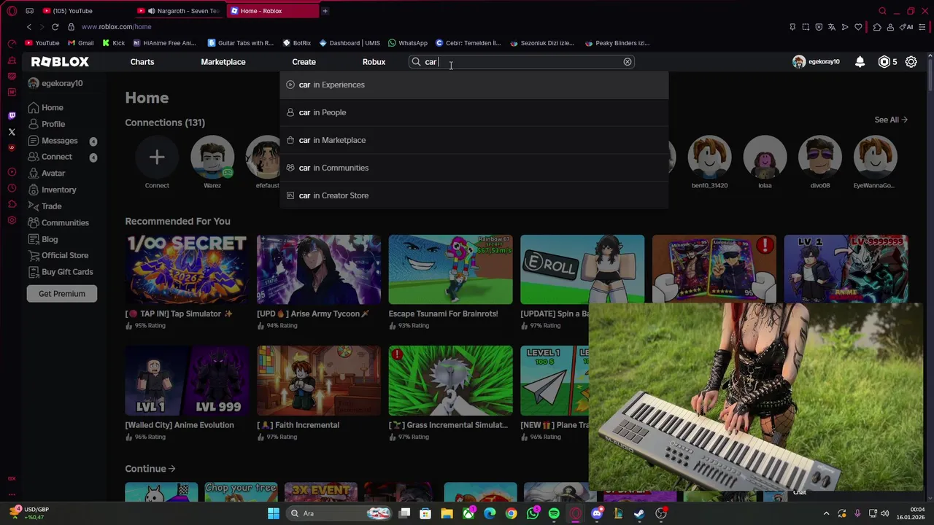Open Avatar in sidebar

(47, 174)
